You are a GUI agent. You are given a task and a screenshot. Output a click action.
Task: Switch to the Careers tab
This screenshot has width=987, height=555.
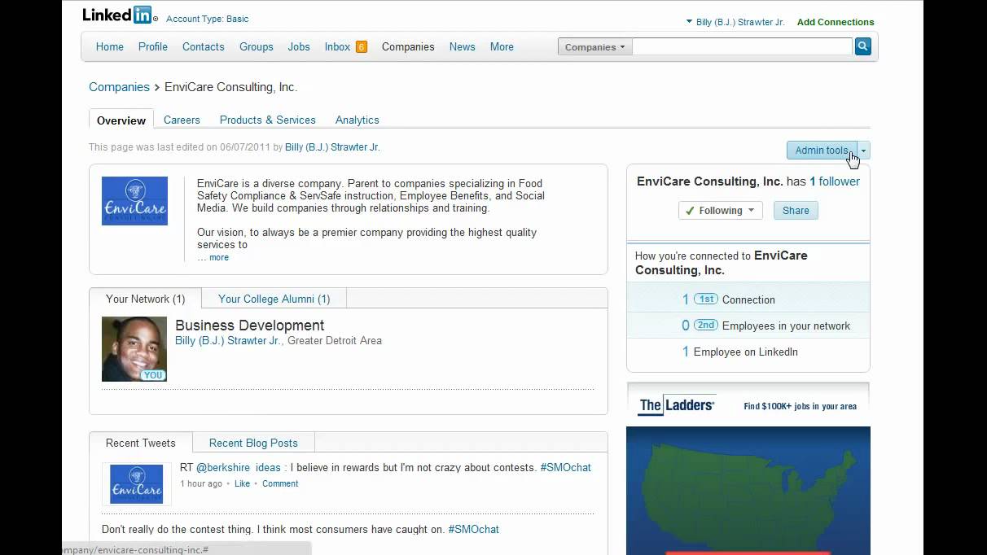pyautogui.click(x=182, y=120)
